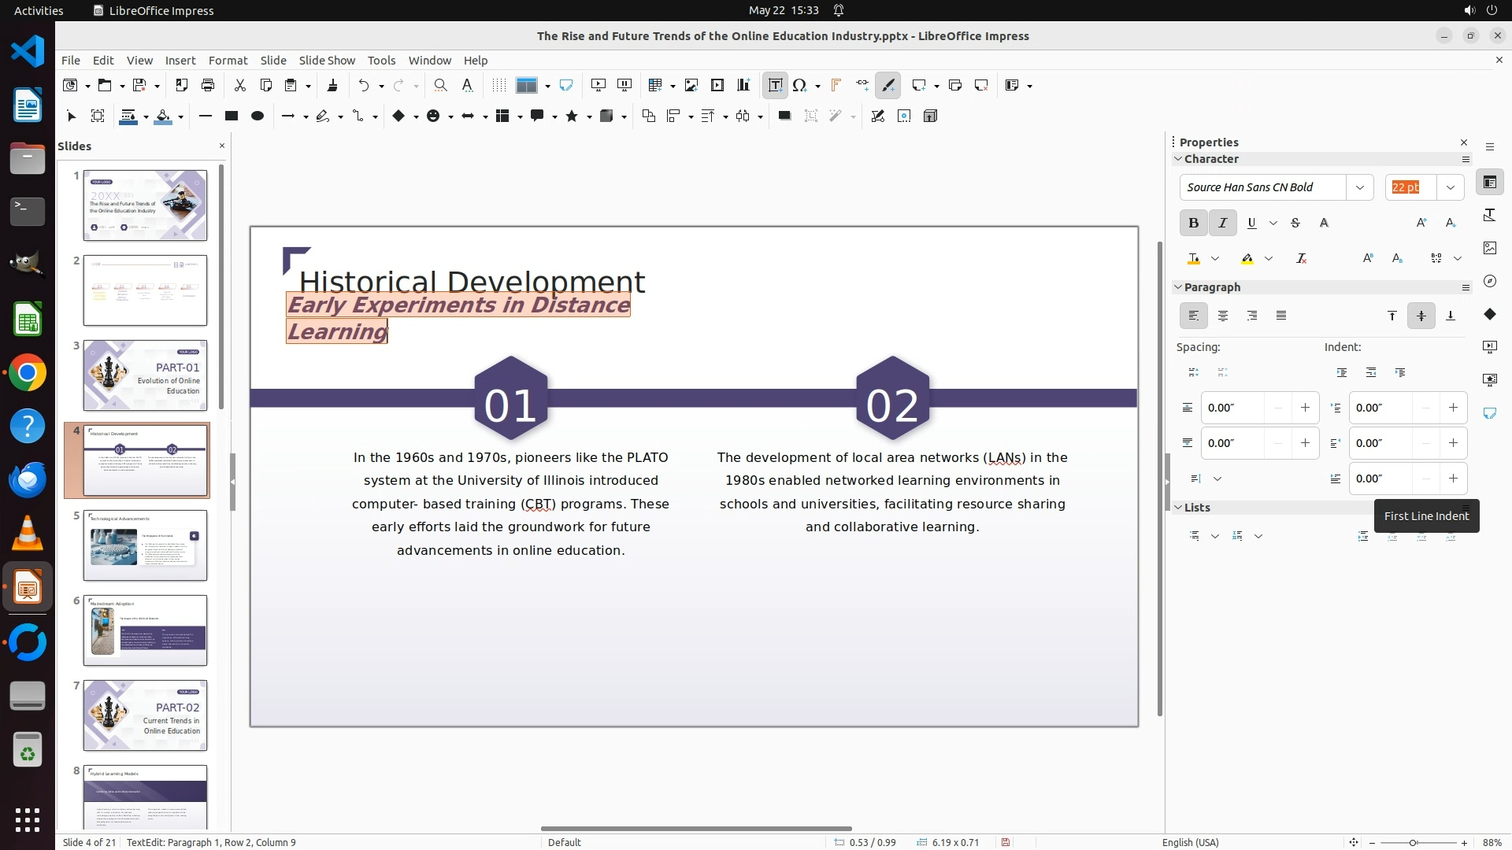Viewport: 1512px width, 850px height.
Task: Select slide 5 thumbnail Technological Advancements
Action: point(145,545)
